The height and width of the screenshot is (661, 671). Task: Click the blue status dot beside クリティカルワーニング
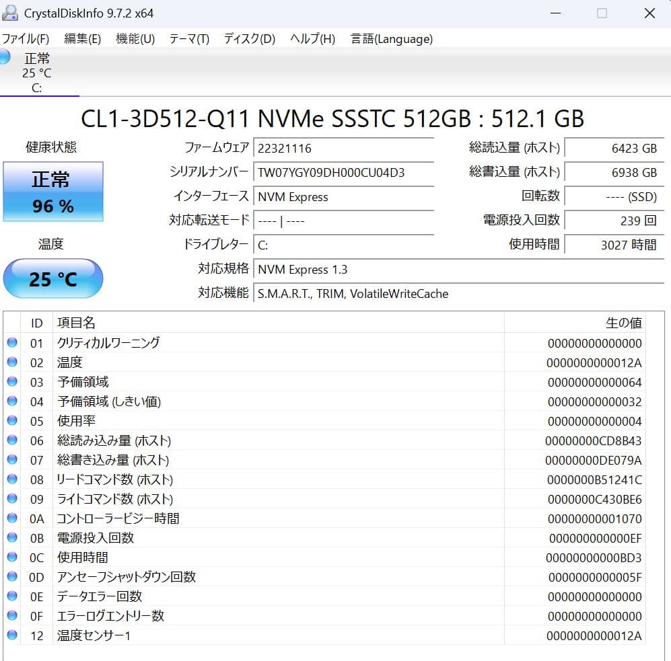[13, 343]
